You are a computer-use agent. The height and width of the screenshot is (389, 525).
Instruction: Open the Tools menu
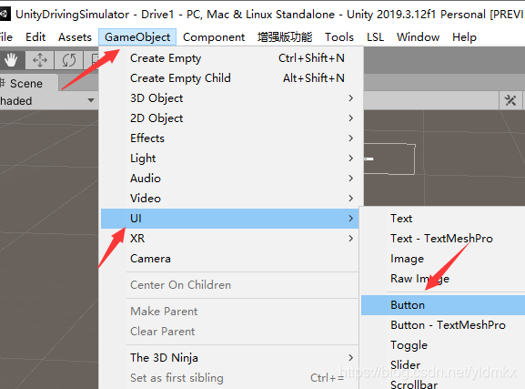click(339, 36)
